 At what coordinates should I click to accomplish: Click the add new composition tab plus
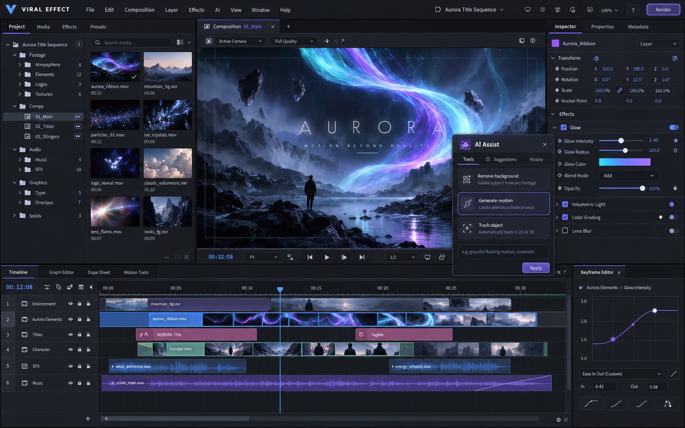click(x=289, y=26)
